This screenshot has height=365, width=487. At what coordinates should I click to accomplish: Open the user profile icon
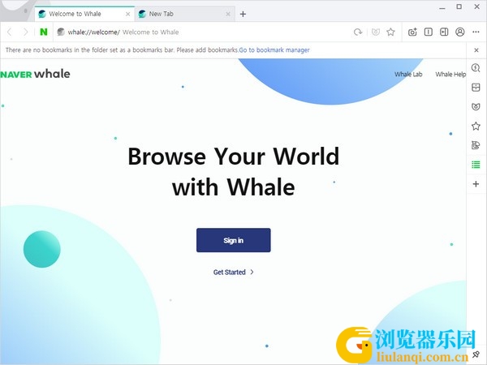click(x=460, y=32)
